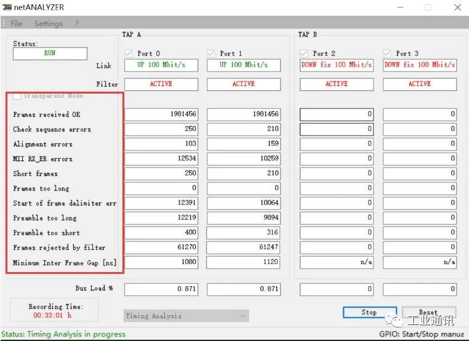Screen dimensions: 469x341
Task: Click Port 2 Frames received OK field
Action: coord(337,114)
